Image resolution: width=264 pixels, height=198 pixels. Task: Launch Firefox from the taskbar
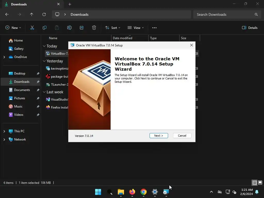tap(132, 192)
